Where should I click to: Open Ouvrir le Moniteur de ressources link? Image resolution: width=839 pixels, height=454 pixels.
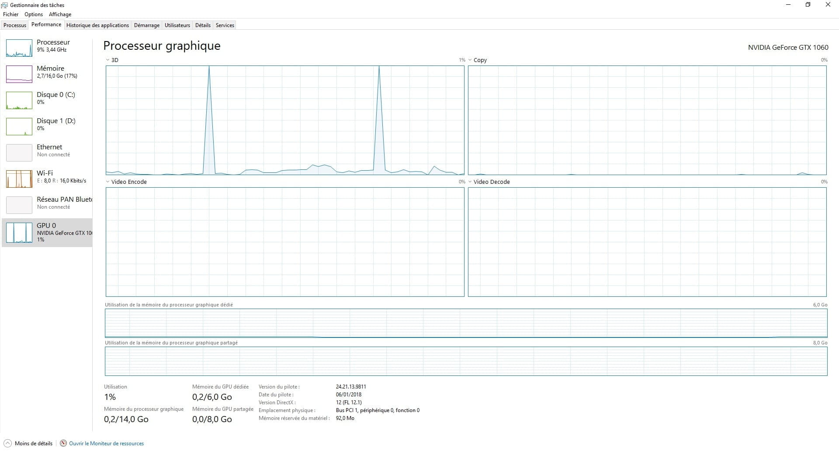tap(106, 444)
